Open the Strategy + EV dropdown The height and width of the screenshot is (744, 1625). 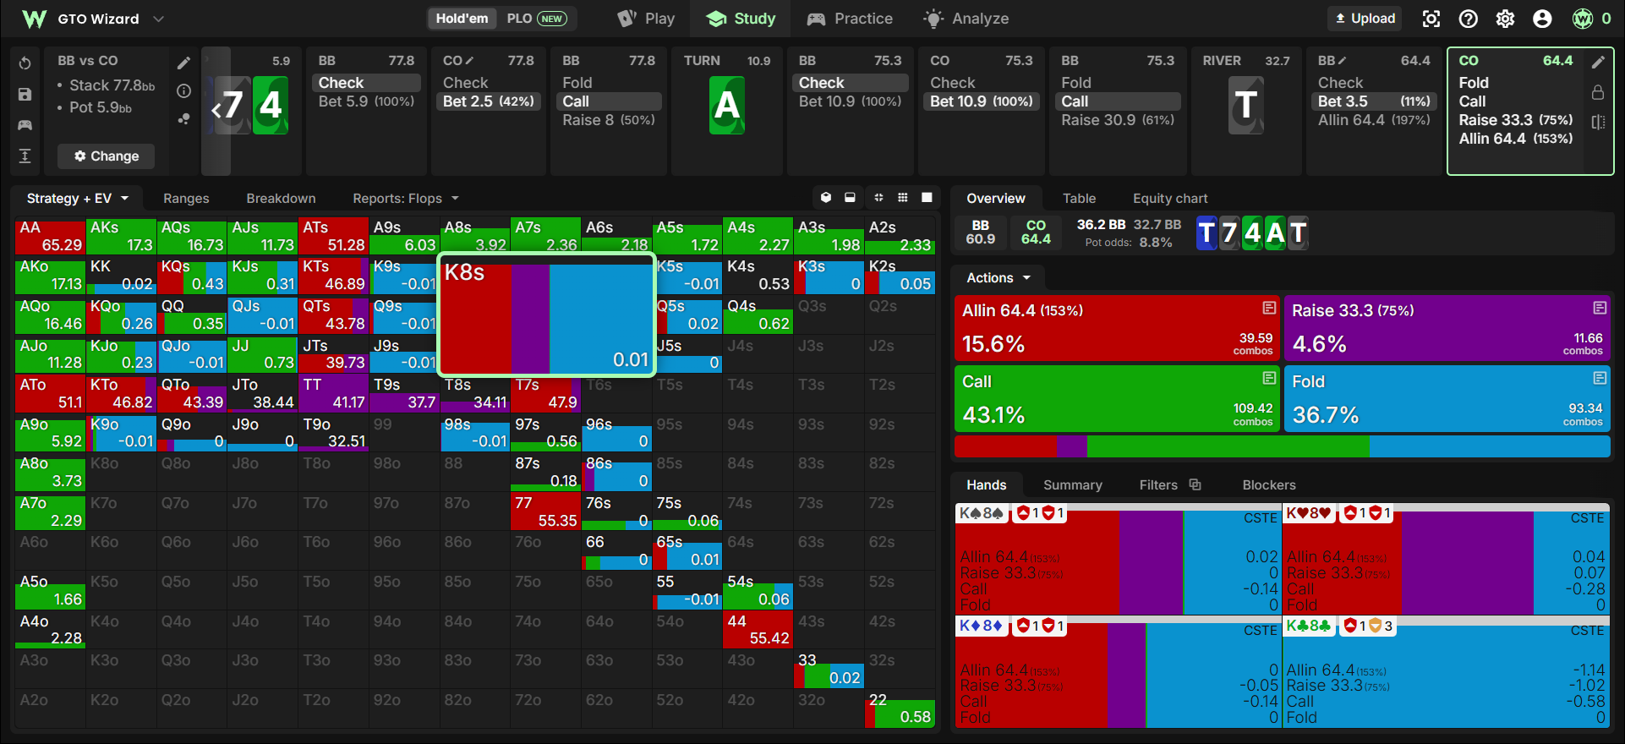tap(77, 199)
